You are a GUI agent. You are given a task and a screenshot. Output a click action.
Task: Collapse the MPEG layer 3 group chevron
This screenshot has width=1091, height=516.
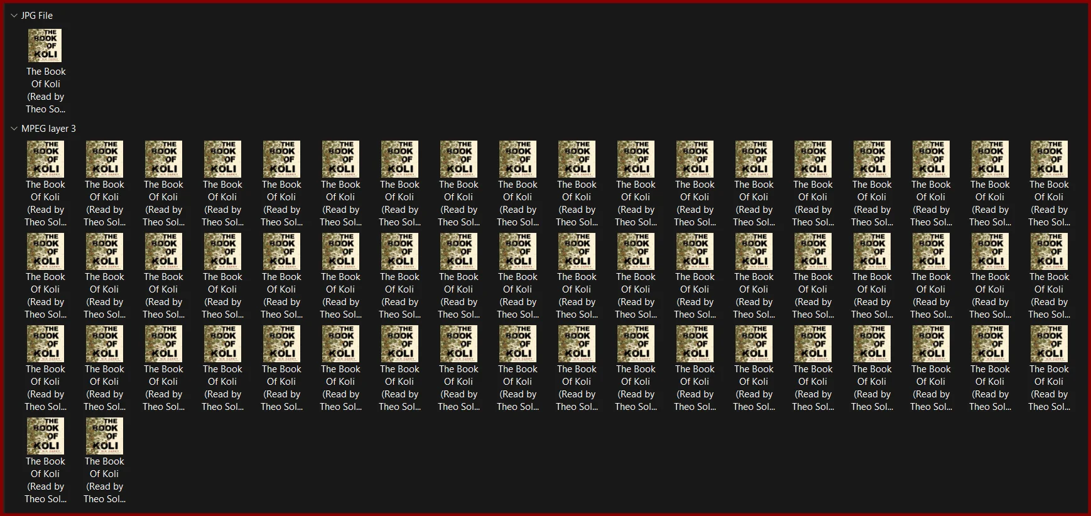pos(14,129)
